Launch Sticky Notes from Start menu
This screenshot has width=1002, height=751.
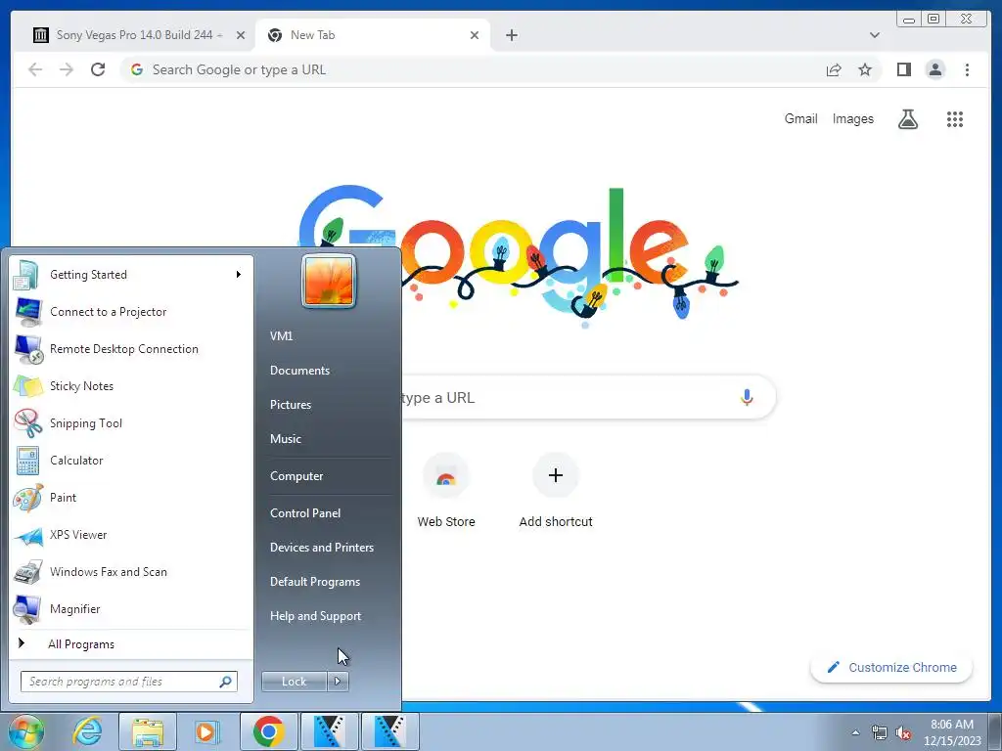pyautogui.click(x=81, y=385)
